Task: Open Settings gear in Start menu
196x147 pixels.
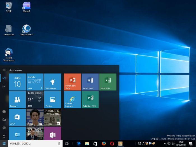Action: tap(4, 128)
